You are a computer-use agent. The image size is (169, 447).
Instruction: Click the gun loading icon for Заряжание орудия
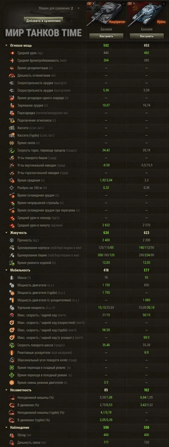(12, 105)
